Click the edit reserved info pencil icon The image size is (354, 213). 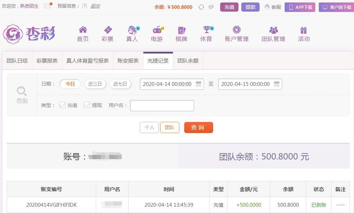[x=85, y=6]
